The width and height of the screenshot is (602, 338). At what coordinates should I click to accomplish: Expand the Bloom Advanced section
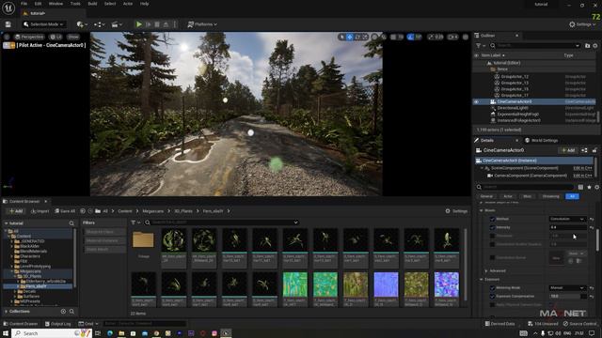486,271
